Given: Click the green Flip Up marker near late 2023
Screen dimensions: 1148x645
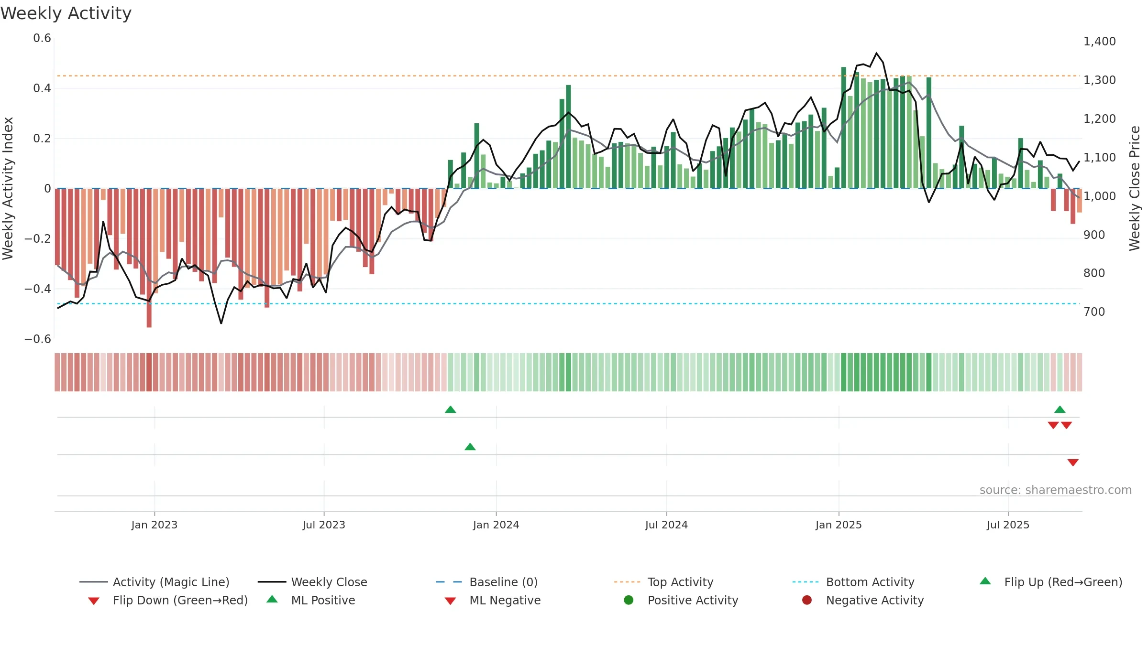Looking at the screenshot, I should 451,409.
